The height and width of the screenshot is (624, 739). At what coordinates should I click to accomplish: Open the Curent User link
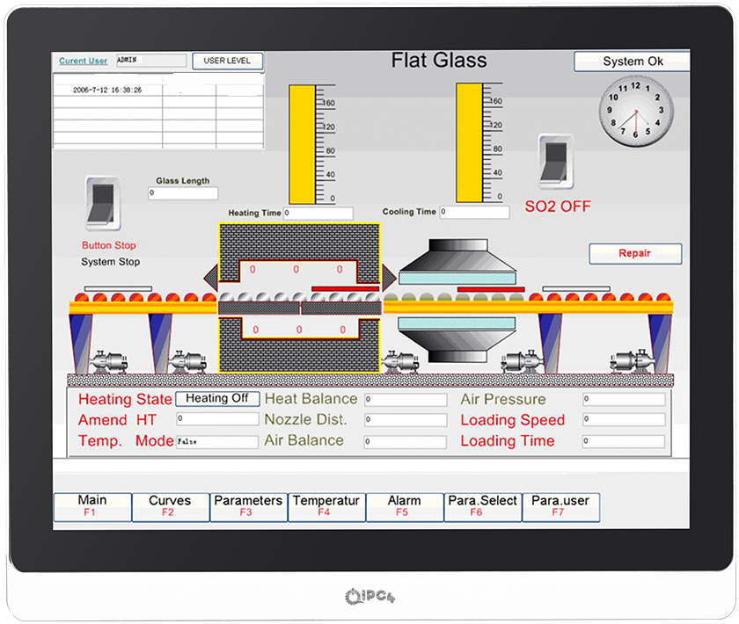83,61
